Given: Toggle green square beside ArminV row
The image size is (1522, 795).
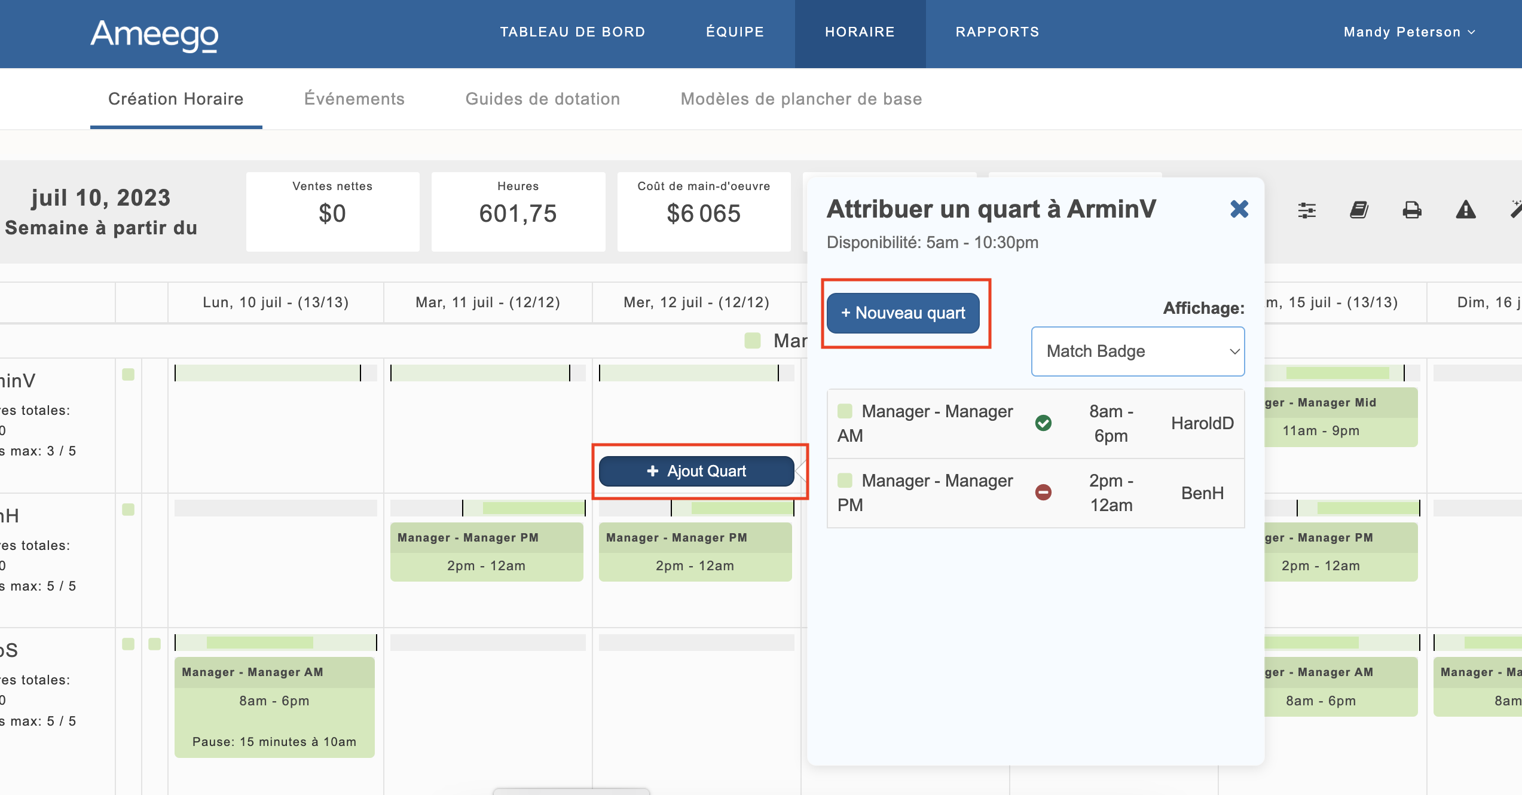Looking at the screenshot, I should pos(128,375).
